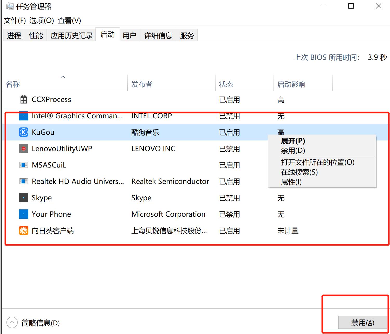This screenshot has width=390, height=334.
Task: Click 高 startup impact for CCXProcess
Action: 281,100
